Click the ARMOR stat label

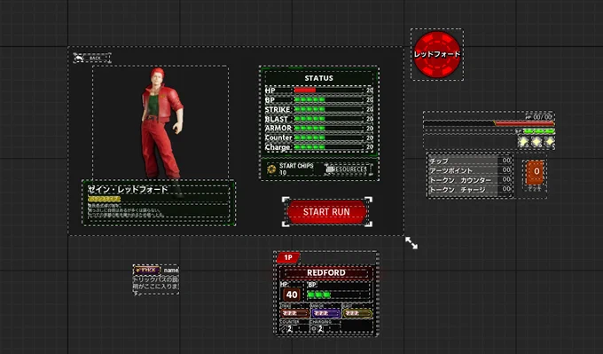278,128
